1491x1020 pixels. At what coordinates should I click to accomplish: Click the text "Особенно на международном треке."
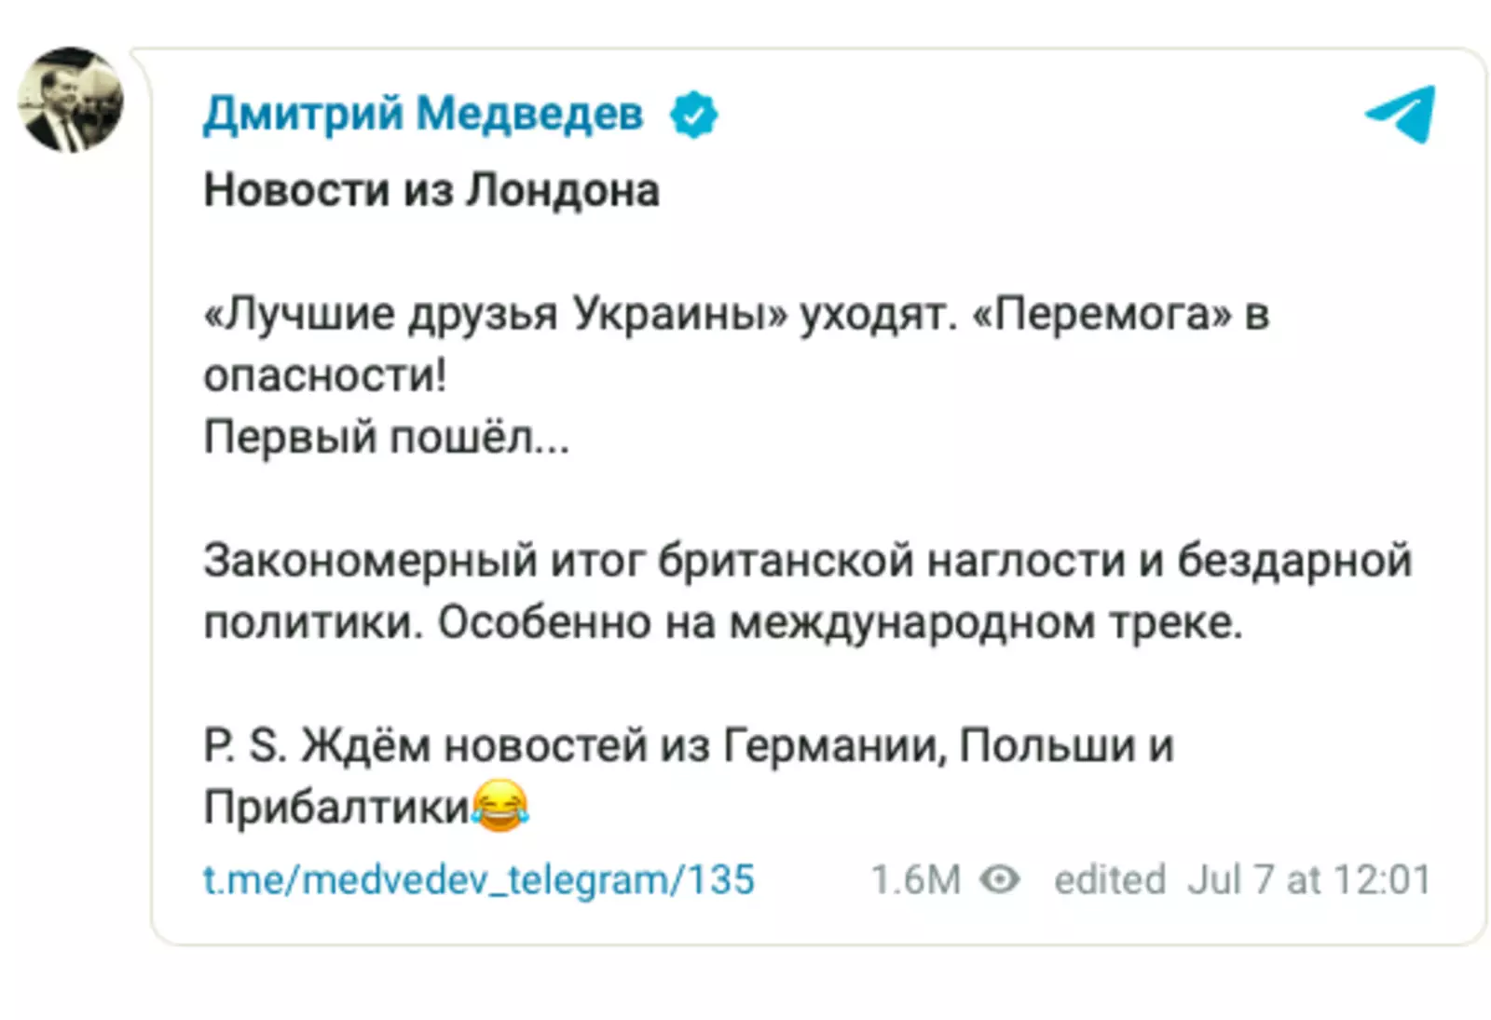pyautogui.click(x=841, y=622)
